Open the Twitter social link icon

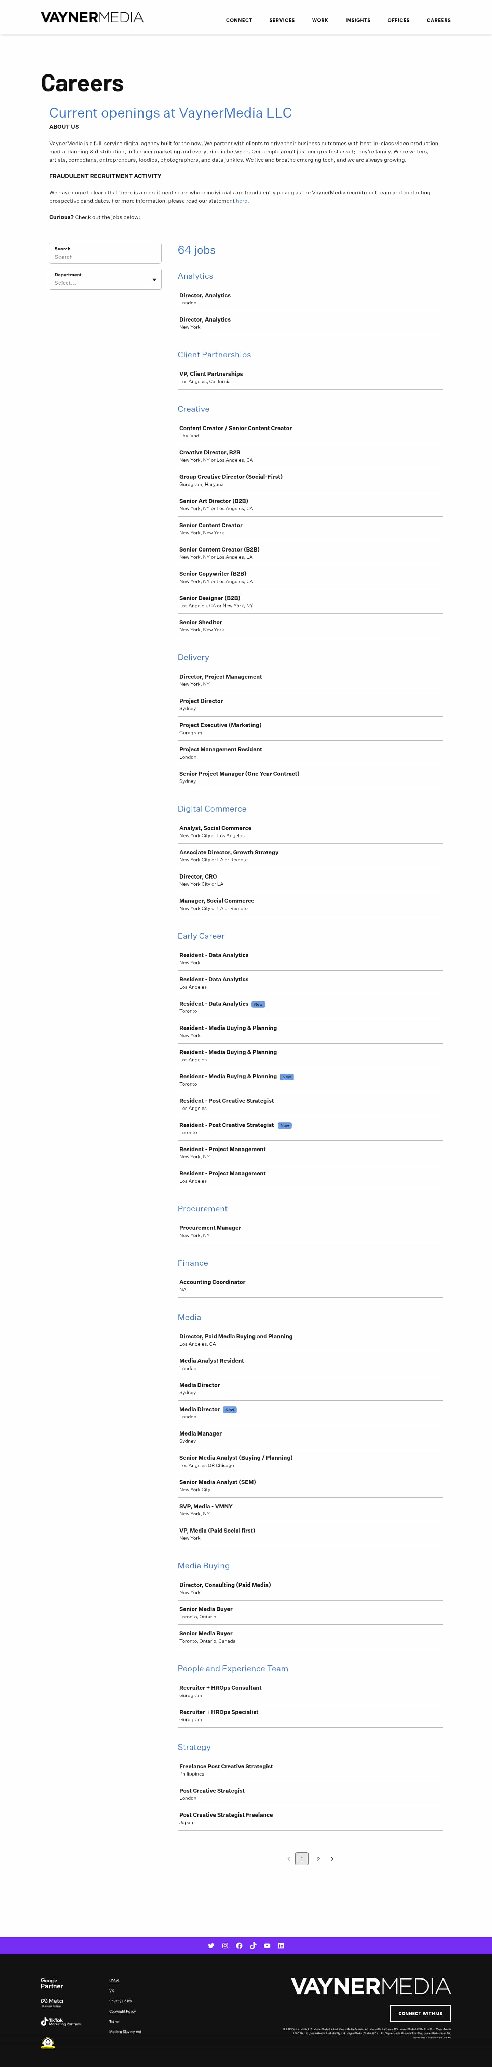211,1945
